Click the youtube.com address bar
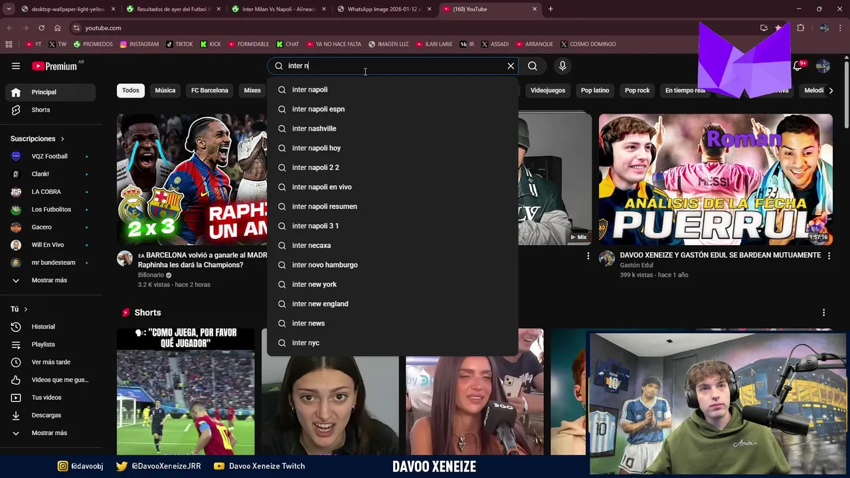 pyautogui.click(x=412, y=28)
